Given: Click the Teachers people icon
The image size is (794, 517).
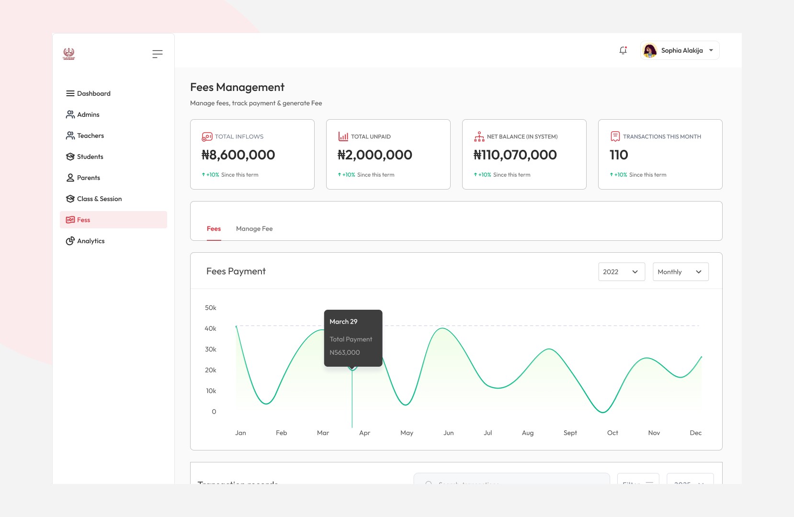Looking at the screenshot, I should coord(70,135).
